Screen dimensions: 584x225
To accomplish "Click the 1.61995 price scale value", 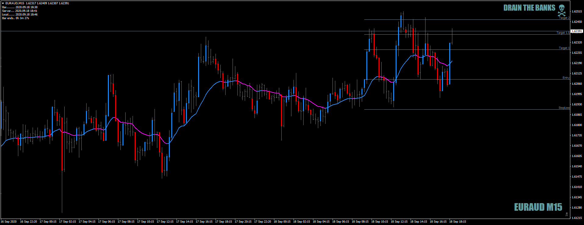I will click(x=577, y=94).
